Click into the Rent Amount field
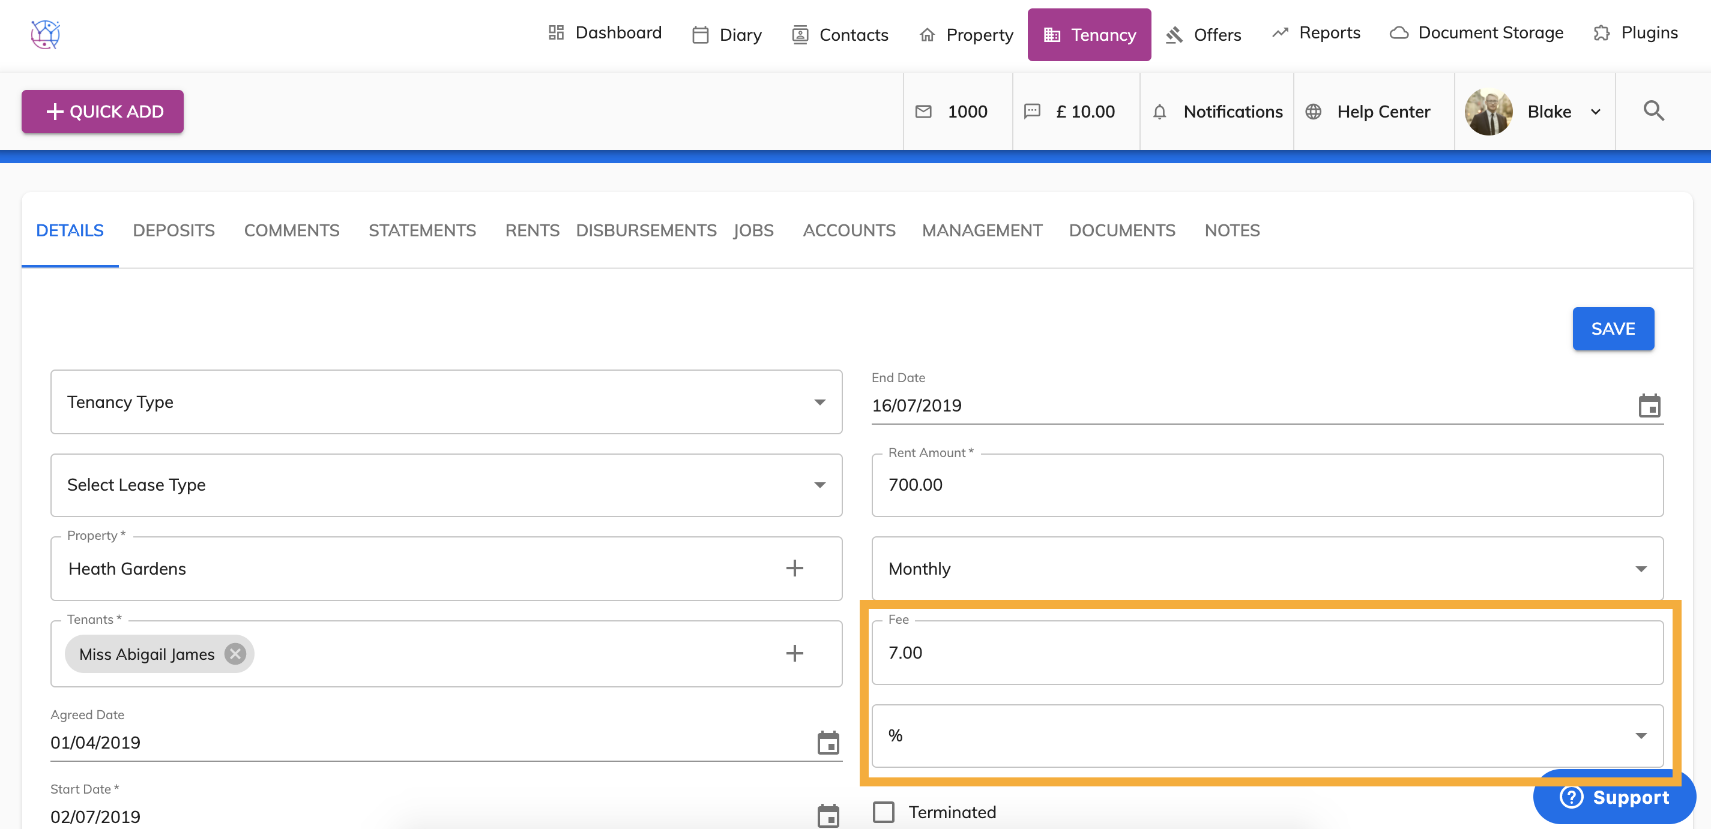Screen dimensions: 1711x829 [1266, 485]
